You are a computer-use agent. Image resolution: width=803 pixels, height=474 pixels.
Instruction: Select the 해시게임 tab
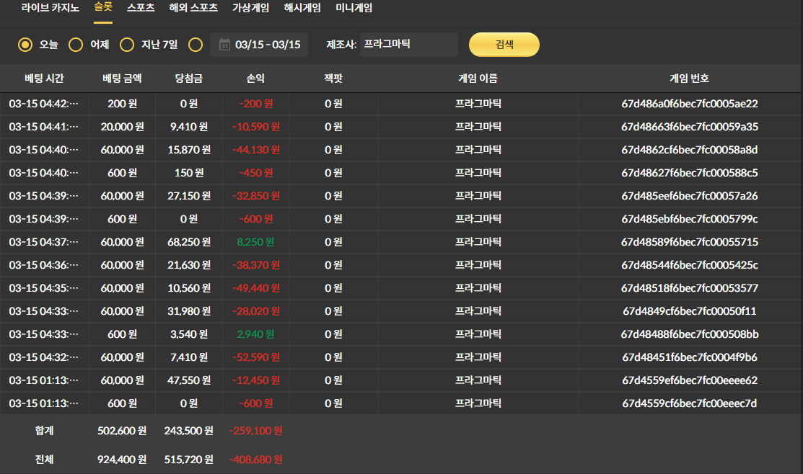[x=302, y=9]
